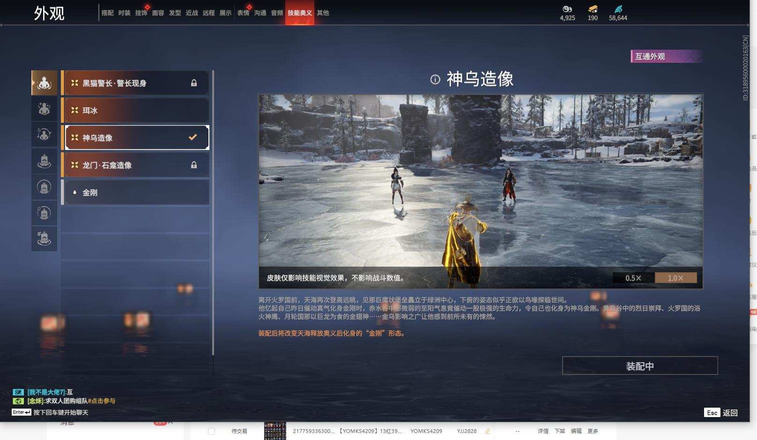The width and height of the screenshot is (757, 440).
Task: Click the #点击参与 link in chat
Action: 101,401
